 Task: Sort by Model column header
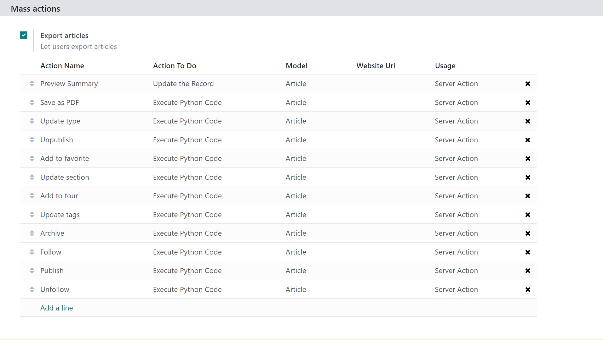tap(296, 66)
